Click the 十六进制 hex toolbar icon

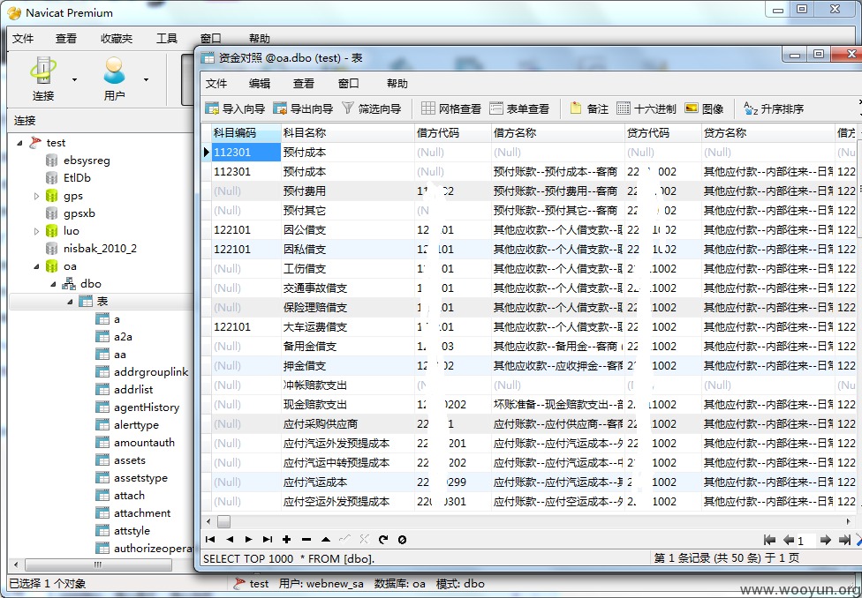[x=646, y=108]
